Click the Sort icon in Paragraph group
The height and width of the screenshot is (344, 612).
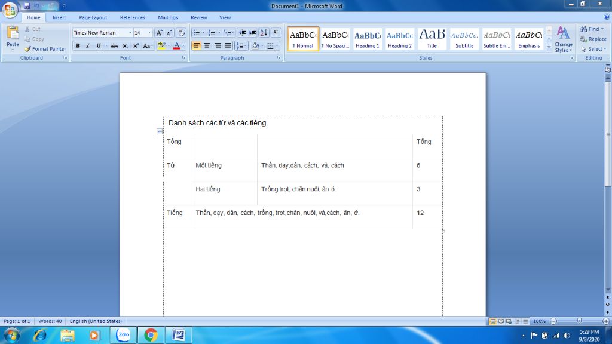(x=264, y=33)
